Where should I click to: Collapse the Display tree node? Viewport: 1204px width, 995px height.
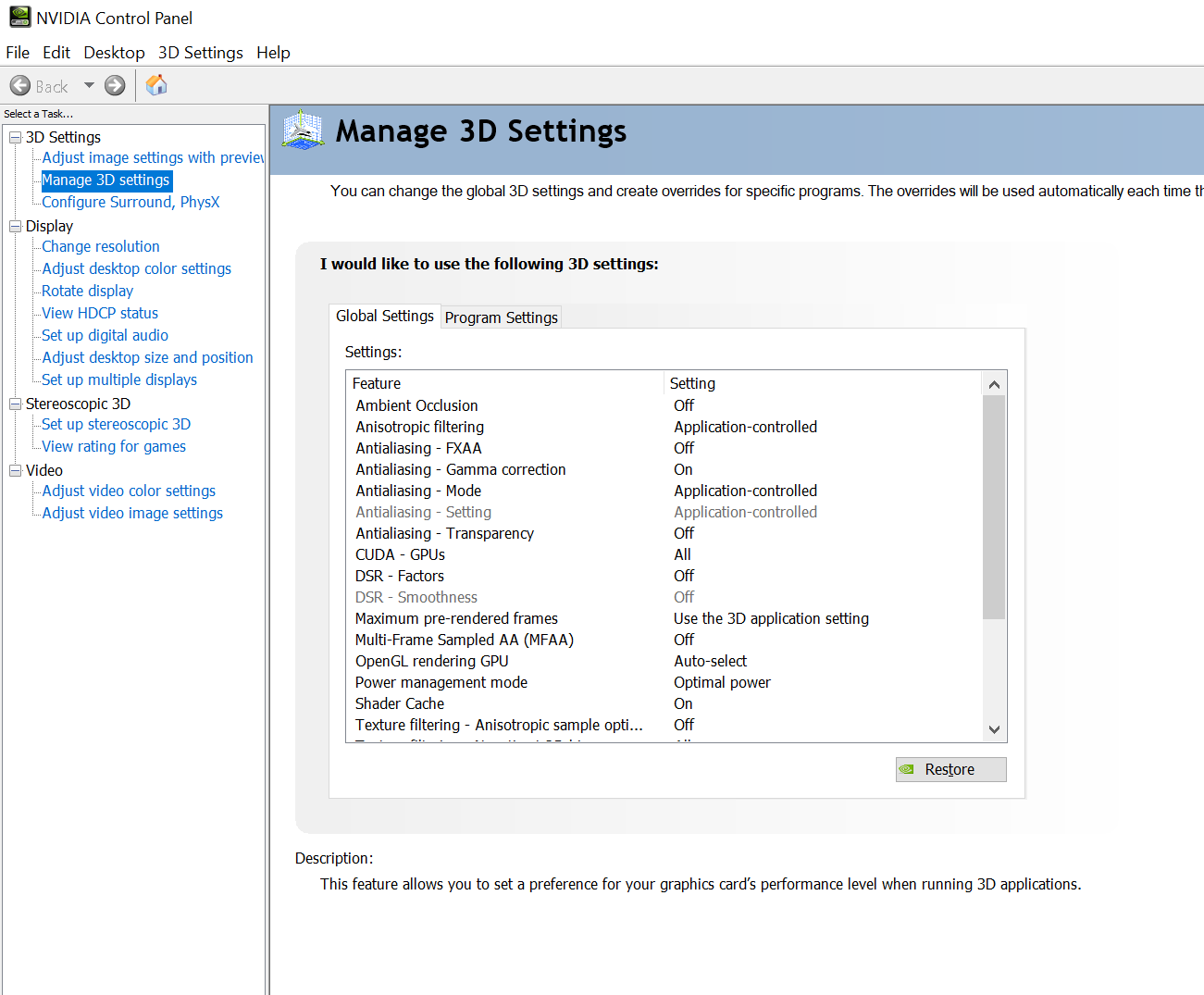[15, 226]
